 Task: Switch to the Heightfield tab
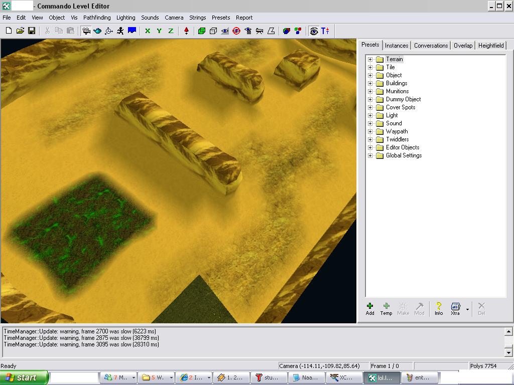490,46
